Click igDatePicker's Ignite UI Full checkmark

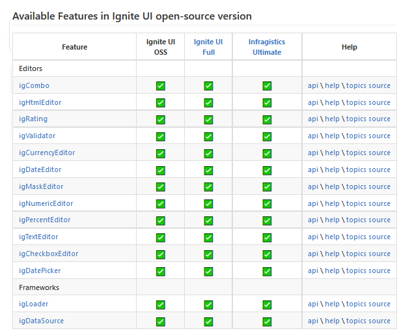click(x=208, y=271)
